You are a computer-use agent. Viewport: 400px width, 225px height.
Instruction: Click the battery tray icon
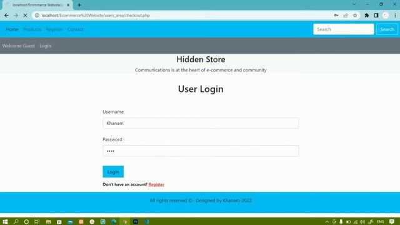348,222
